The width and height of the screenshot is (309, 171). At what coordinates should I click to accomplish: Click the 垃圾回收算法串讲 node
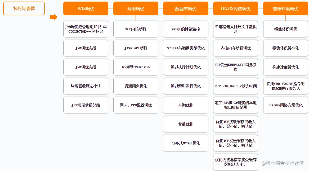tap(86, 86)
